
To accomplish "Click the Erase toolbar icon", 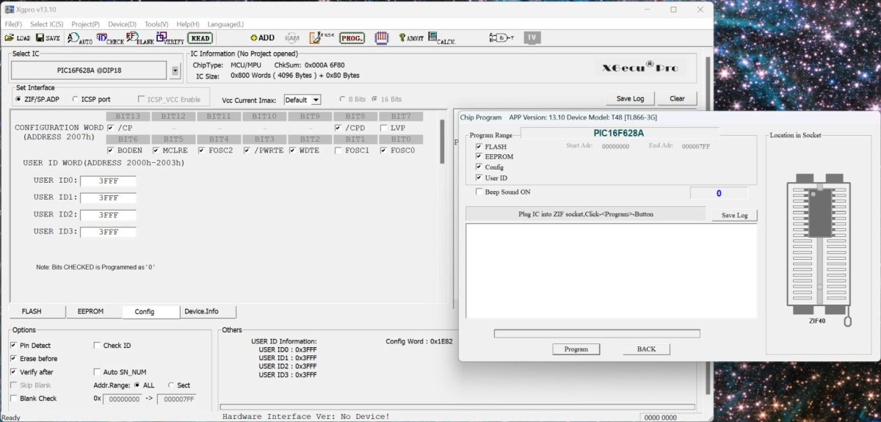I will (322, 37).
